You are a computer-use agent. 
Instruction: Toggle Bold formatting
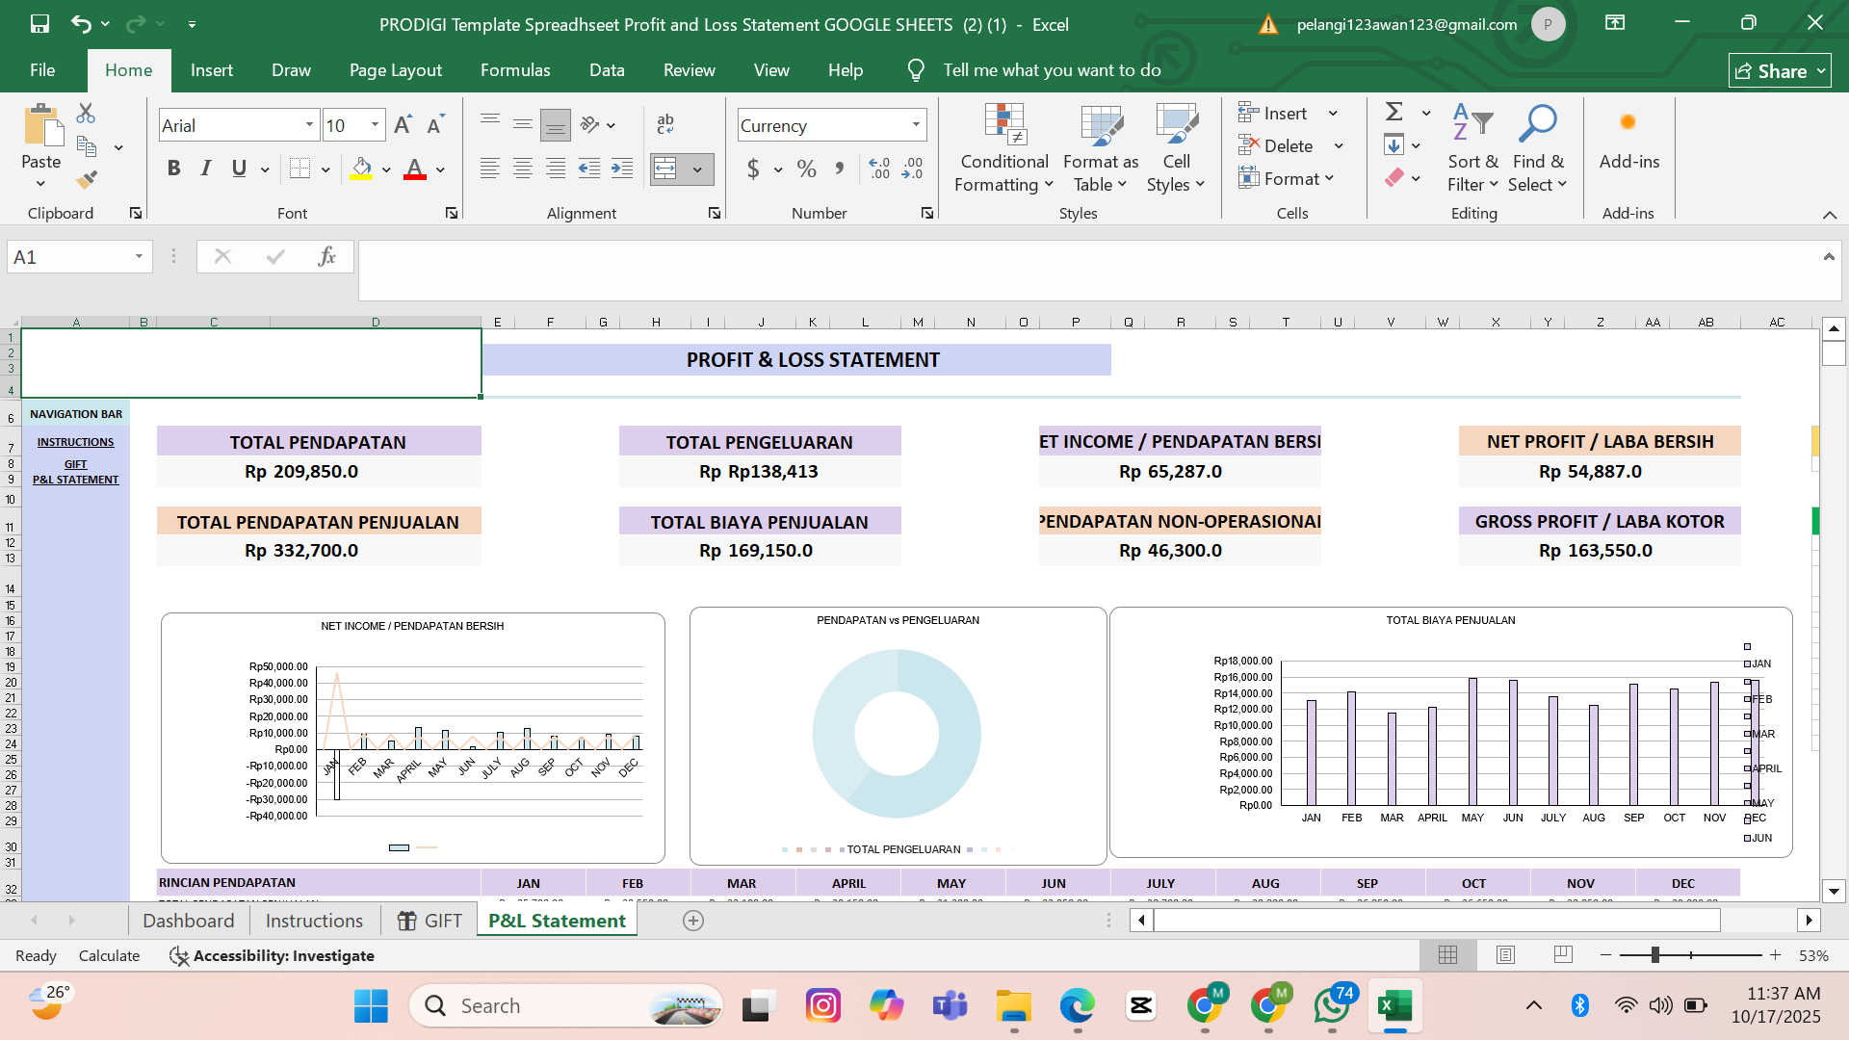coord(173,169)
